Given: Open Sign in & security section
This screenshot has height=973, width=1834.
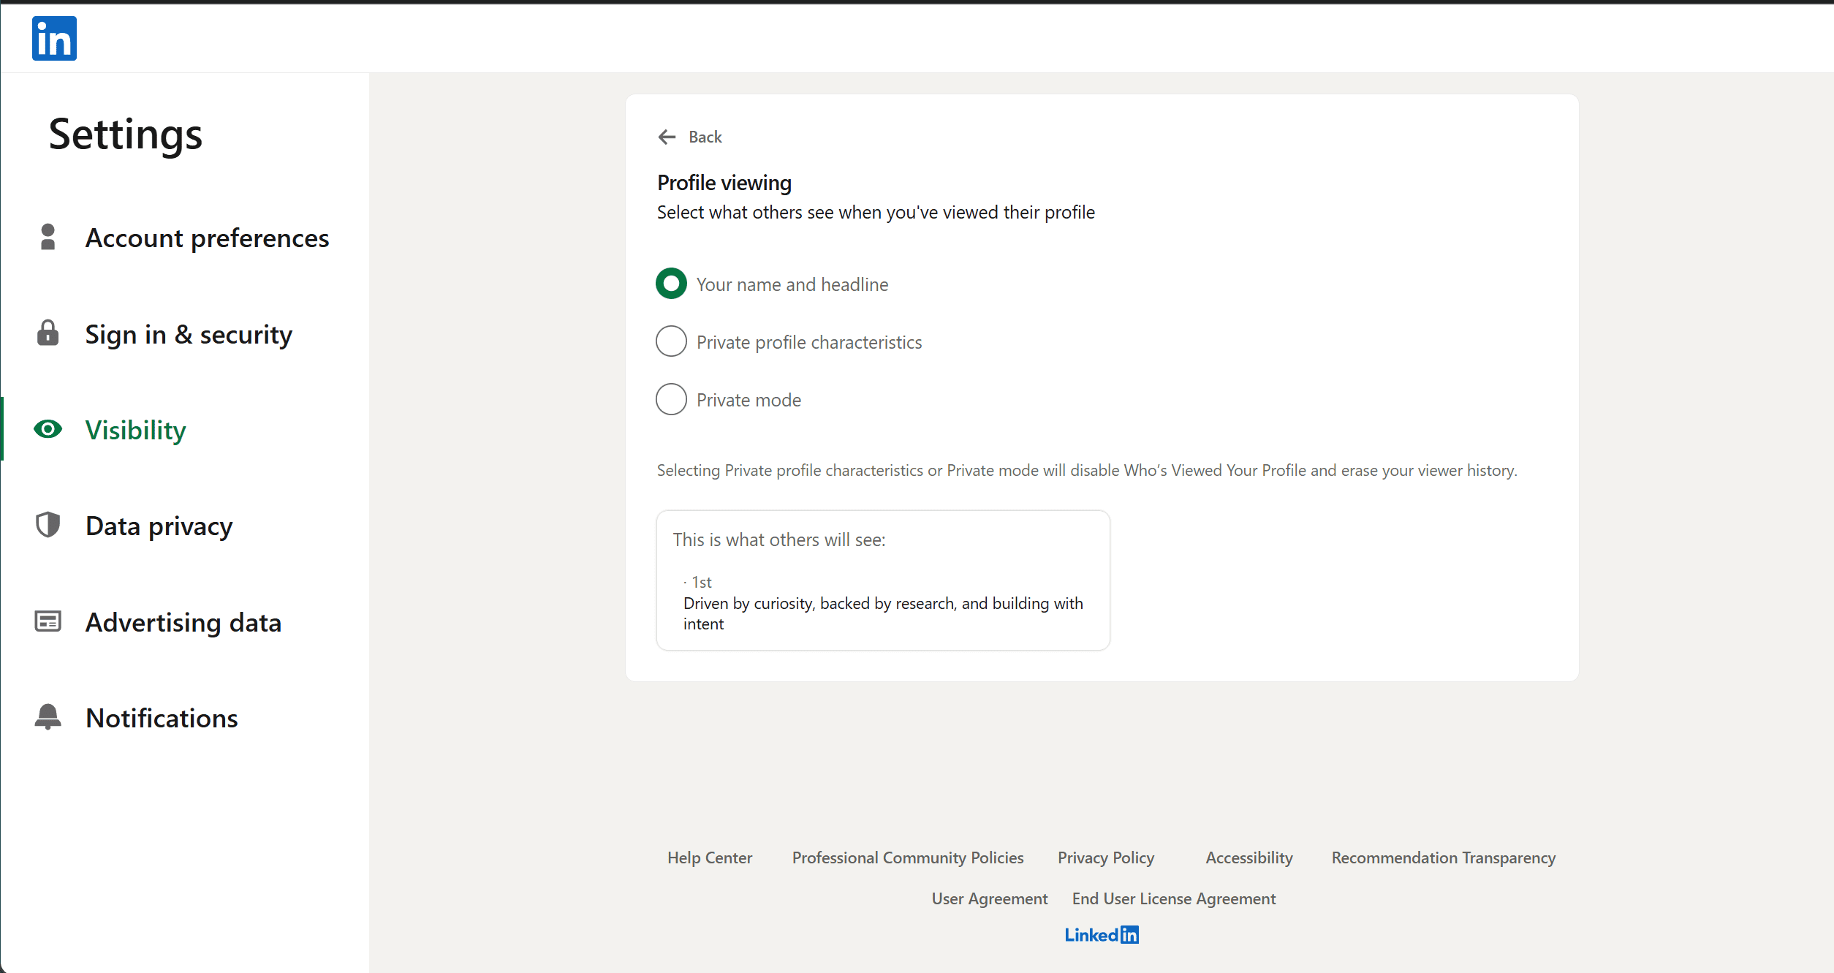Looking at the screenshot, I should click(x=189, y=334).
